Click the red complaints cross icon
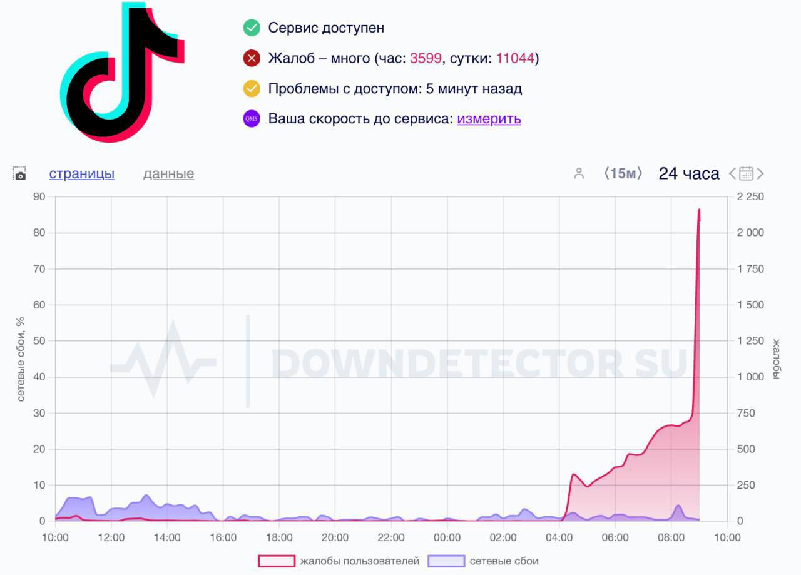The width and height of the screenshot is (801, 575). 252,59
